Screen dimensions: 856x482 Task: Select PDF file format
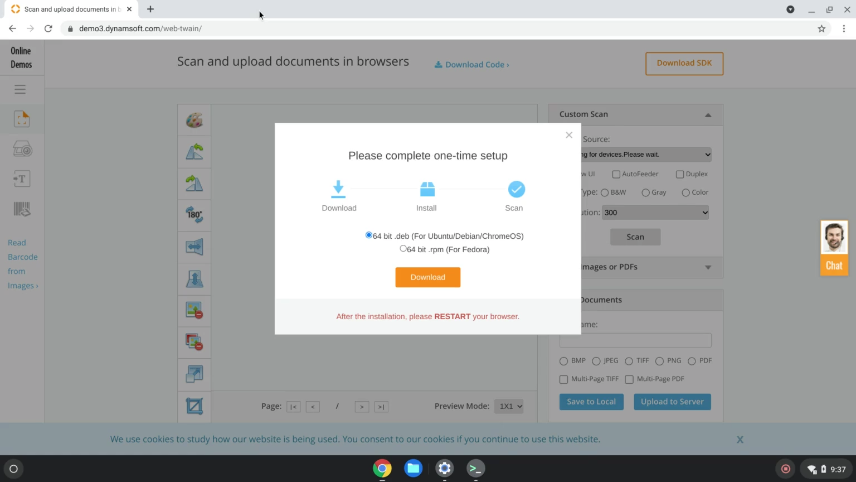pyautogui.click(x=692, y=361)
